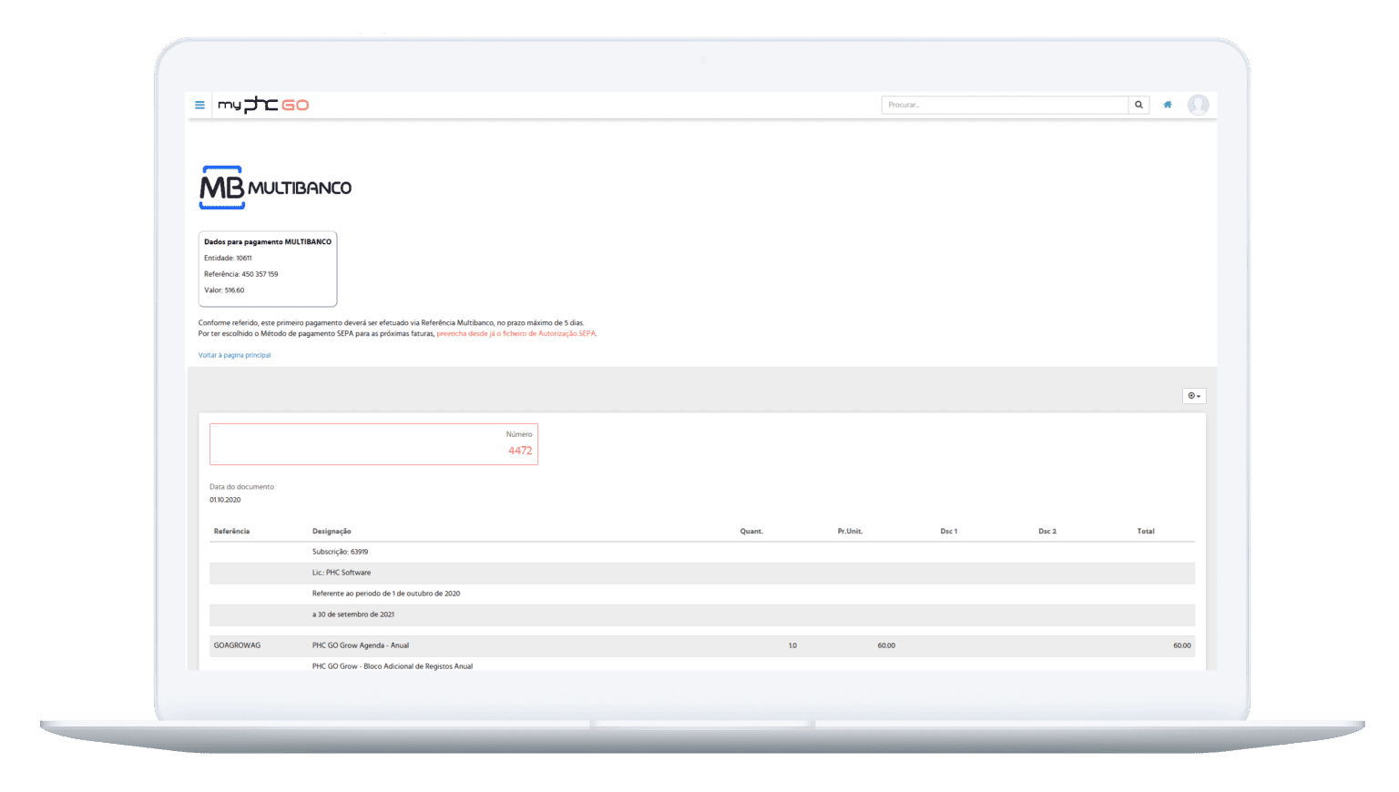The width and height of the screenshot is (1399, 792).
Task: Click the Pr.Unit. column header
Action: click(850, 531)
